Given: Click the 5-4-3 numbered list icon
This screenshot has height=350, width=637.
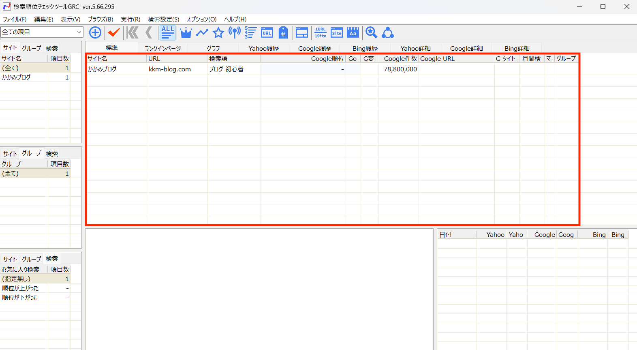Looking at the screenshot, I should click(x=251, y=32).
